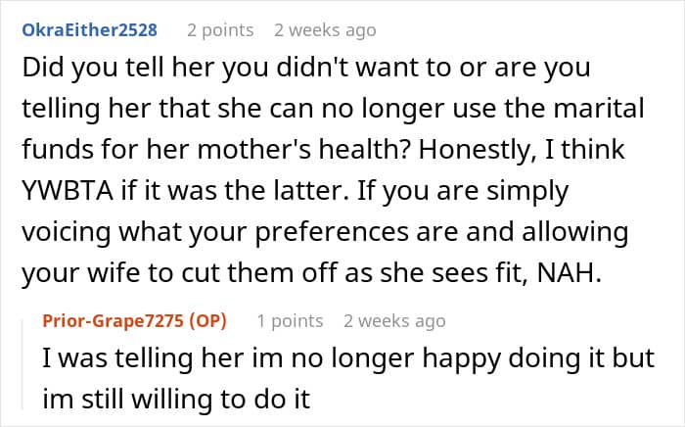Open the top comment's '2 weeks ago' permalink
The image size is (685, 427).
[325, 30]
